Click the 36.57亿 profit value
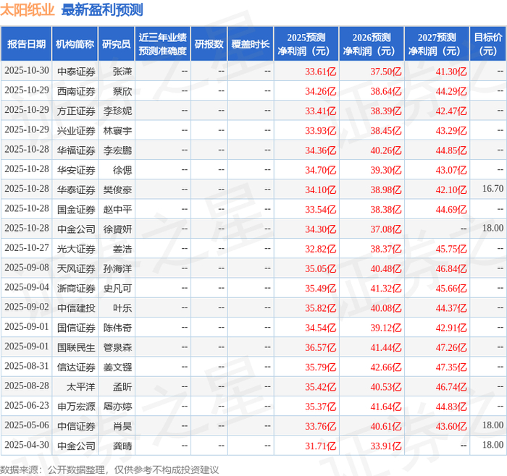The height and width of the screenshot is (476, 507). [320, 347]
